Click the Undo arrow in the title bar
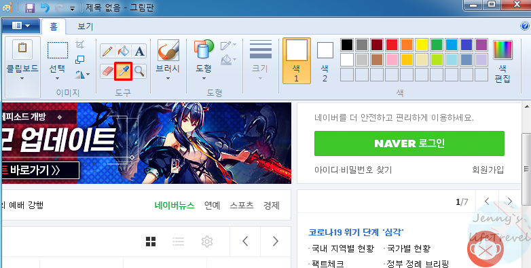Screen dimensions: 531x268 click(45, 7)
